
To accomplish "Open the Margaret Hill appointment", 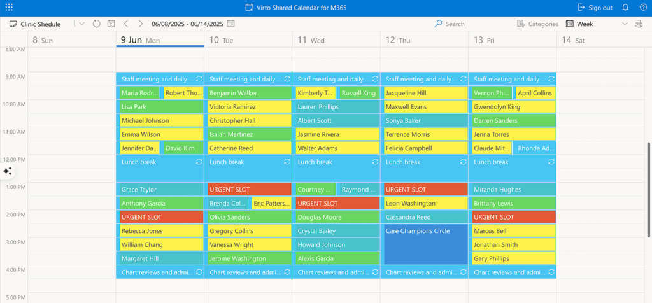I will (161, 258).
